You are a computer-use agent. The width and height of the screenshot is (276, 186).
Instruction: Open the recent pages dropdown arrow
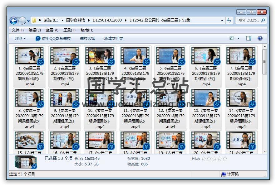[x=29, y=21]
